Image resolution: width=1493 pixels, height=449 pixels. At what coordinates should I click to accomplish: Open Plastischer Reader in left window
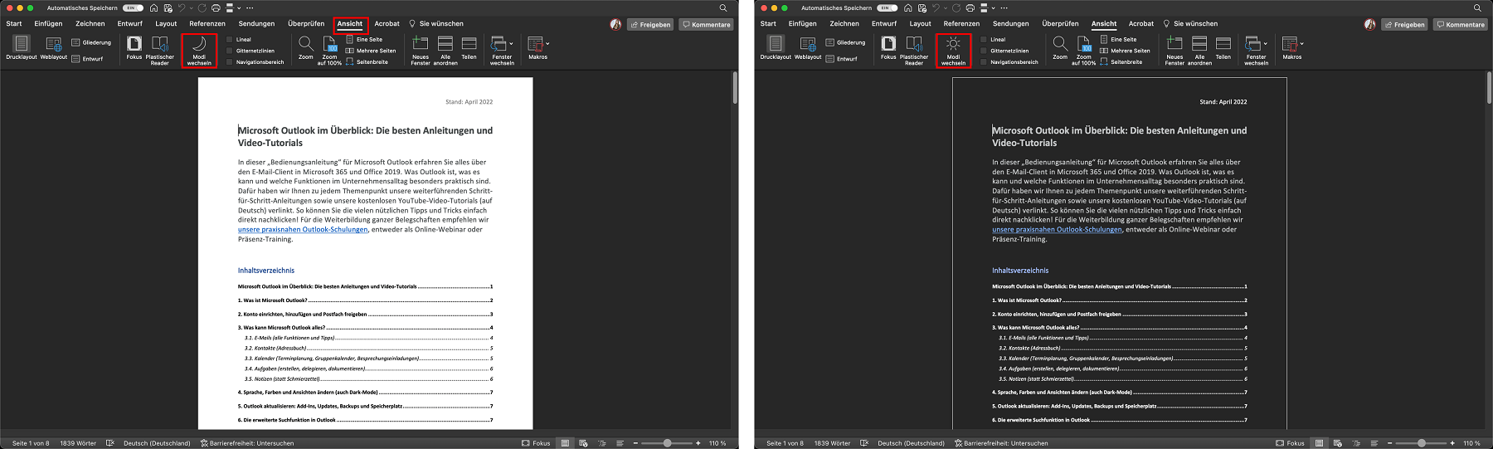point(160,50)
